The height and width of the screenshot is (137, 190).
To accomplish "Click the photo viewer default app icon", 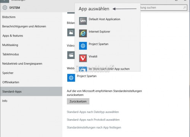I will [x=71, y=32].
